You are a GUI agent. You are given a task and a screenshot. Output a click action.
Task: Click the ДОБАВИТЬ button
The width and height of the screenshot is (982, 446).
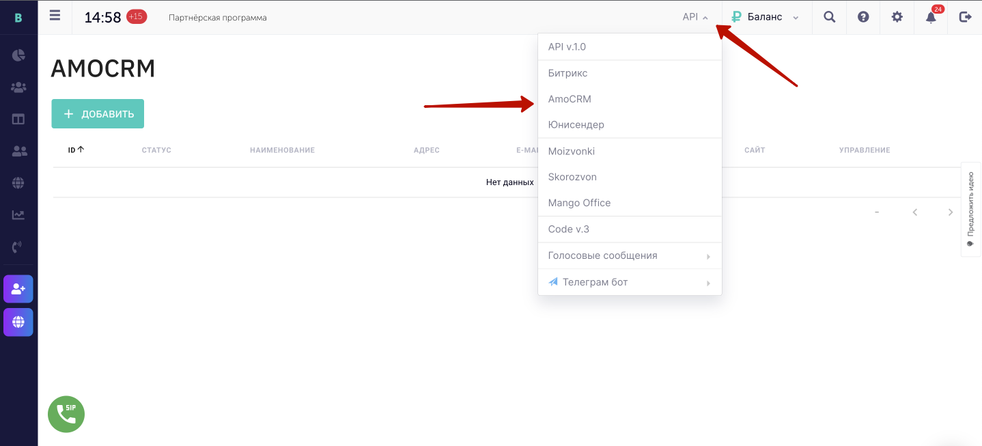(x=98, y=114)
